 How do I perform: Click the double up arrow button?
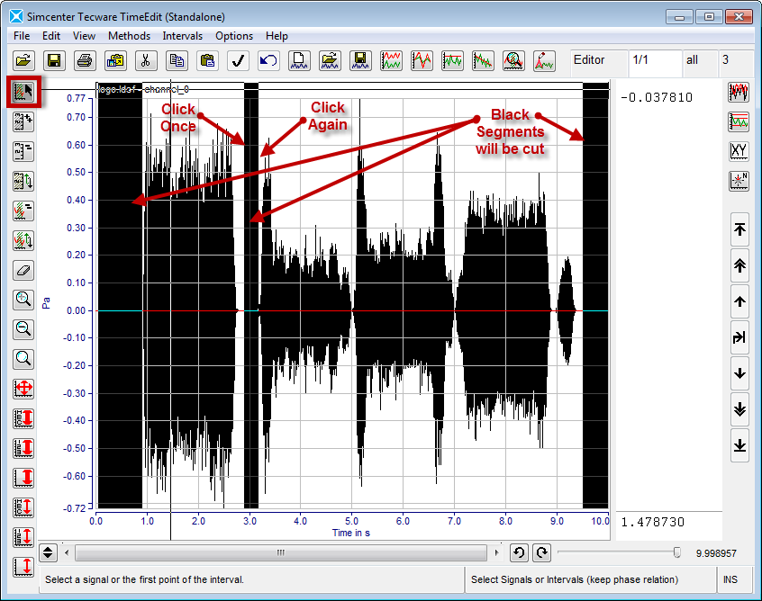[739, 265]
